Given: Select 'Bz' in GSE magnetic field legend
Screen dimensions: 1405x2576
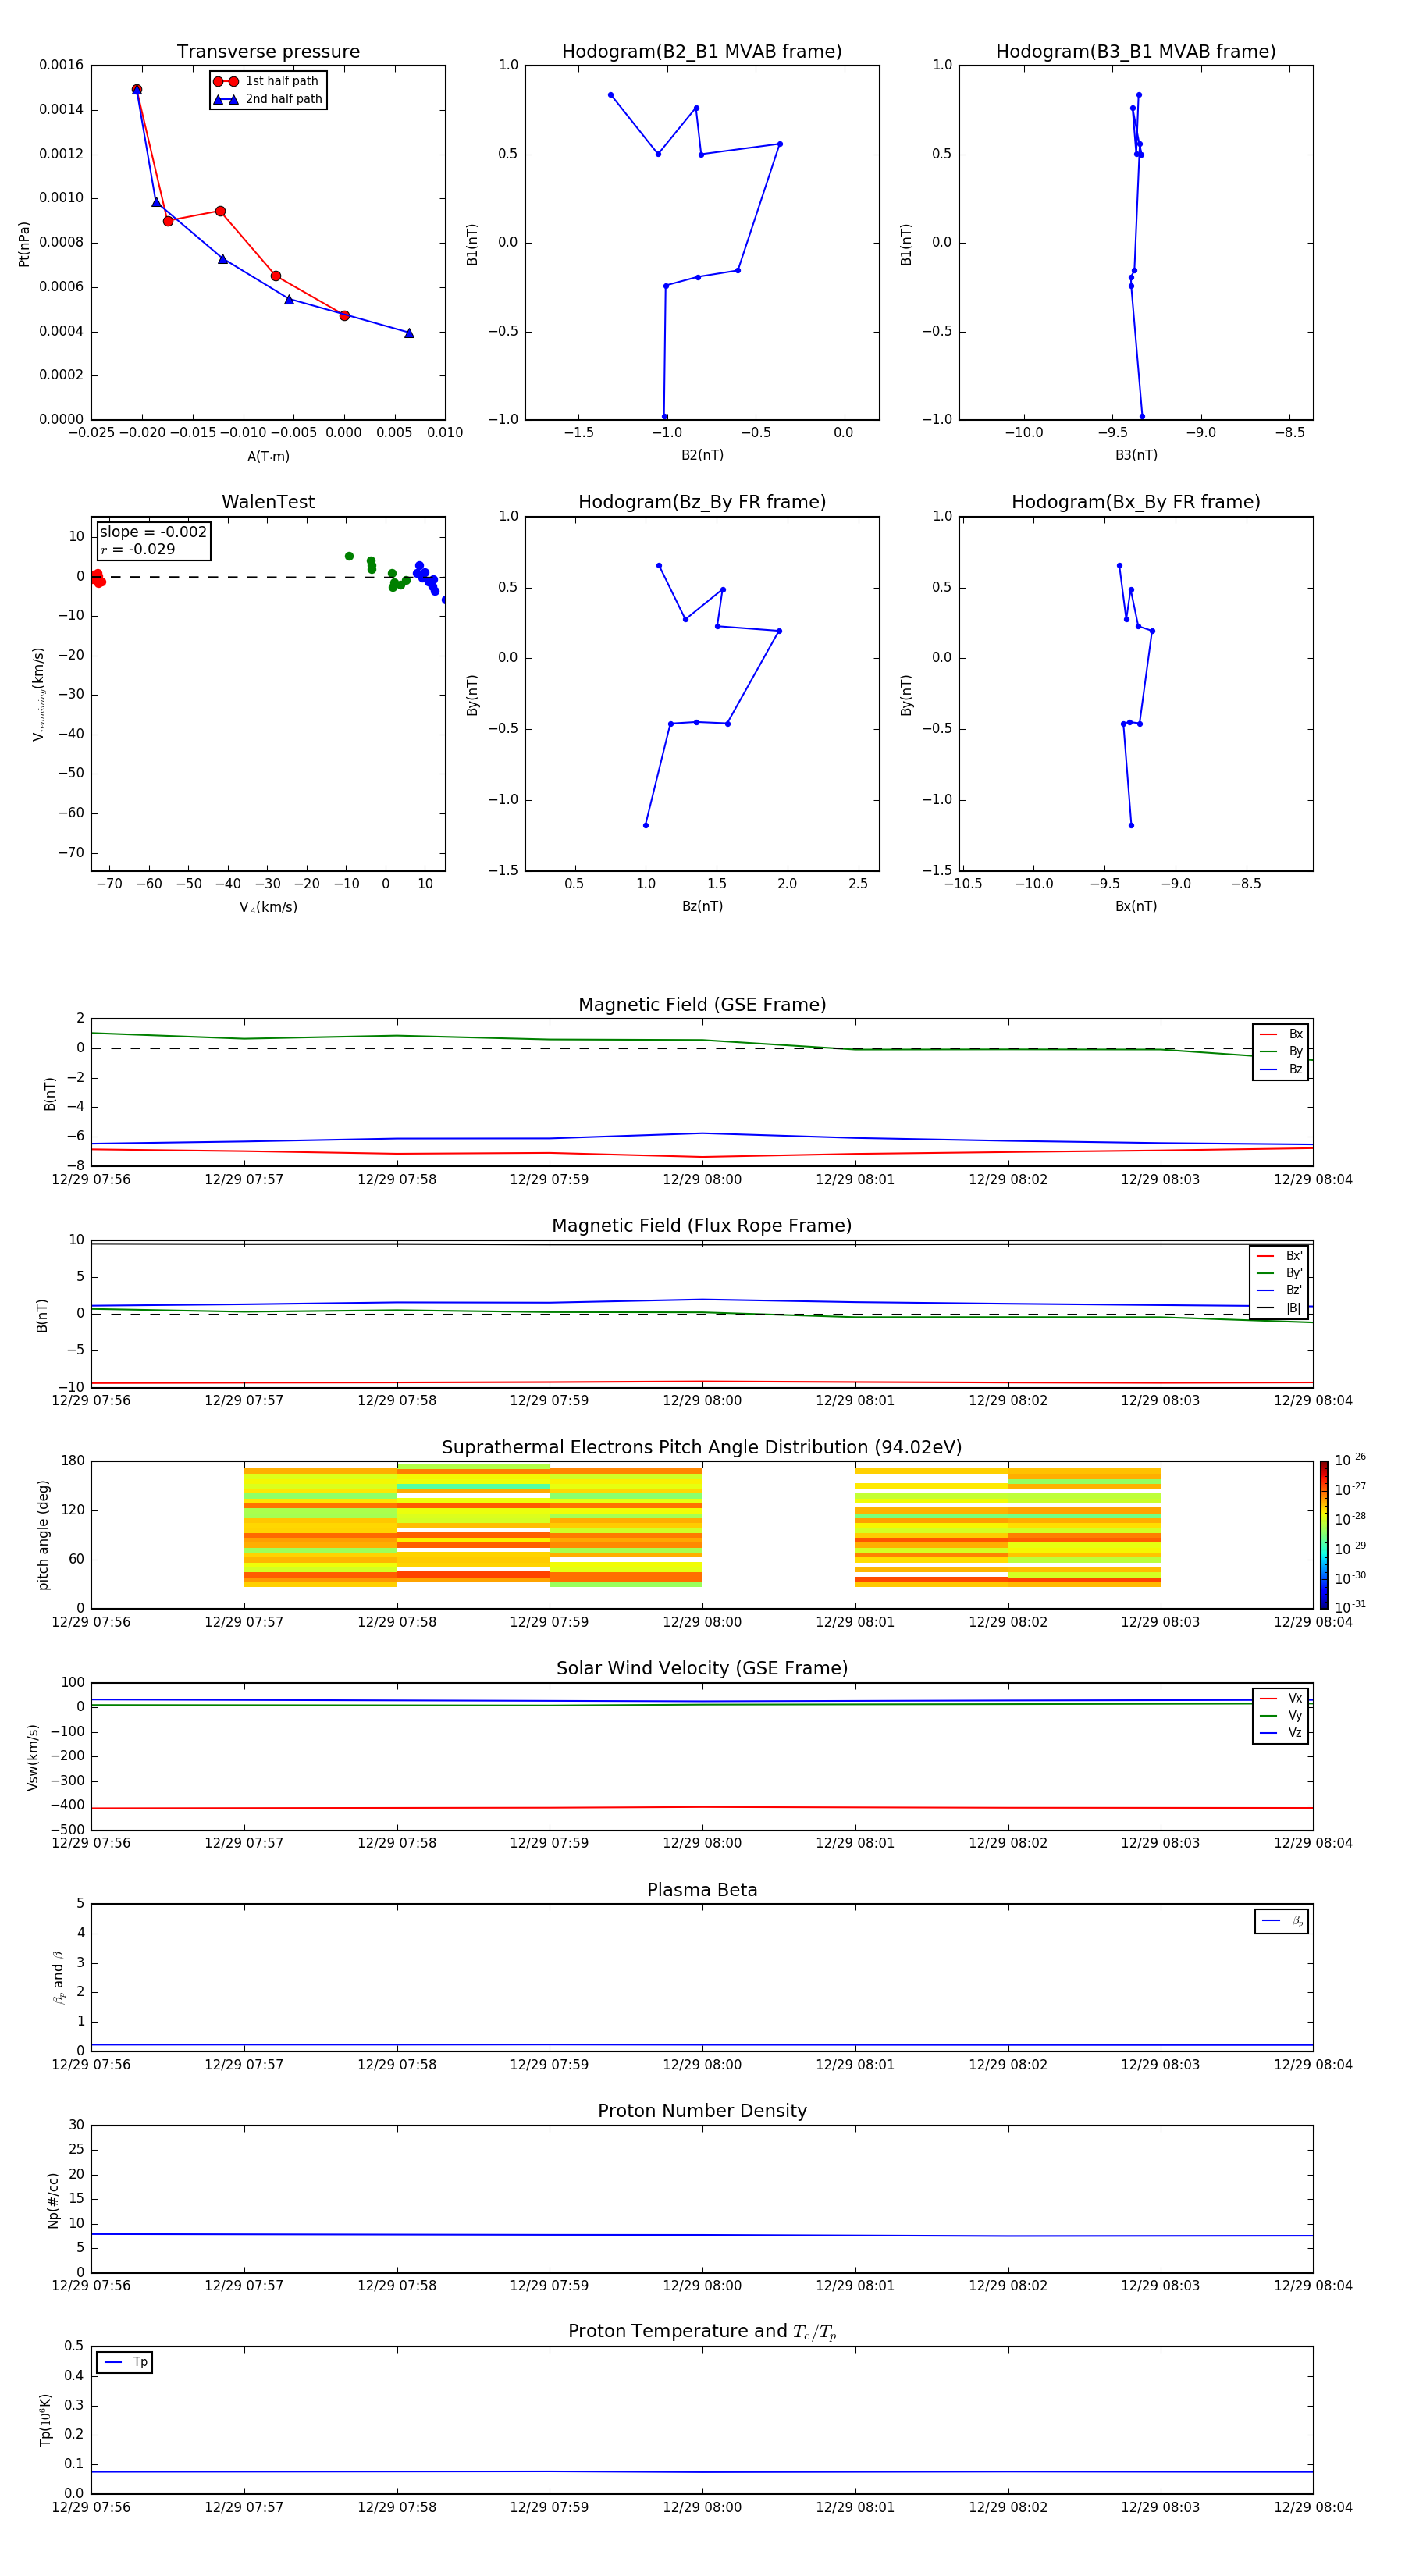Looking at the screenshot, I should [1281, 1070].
